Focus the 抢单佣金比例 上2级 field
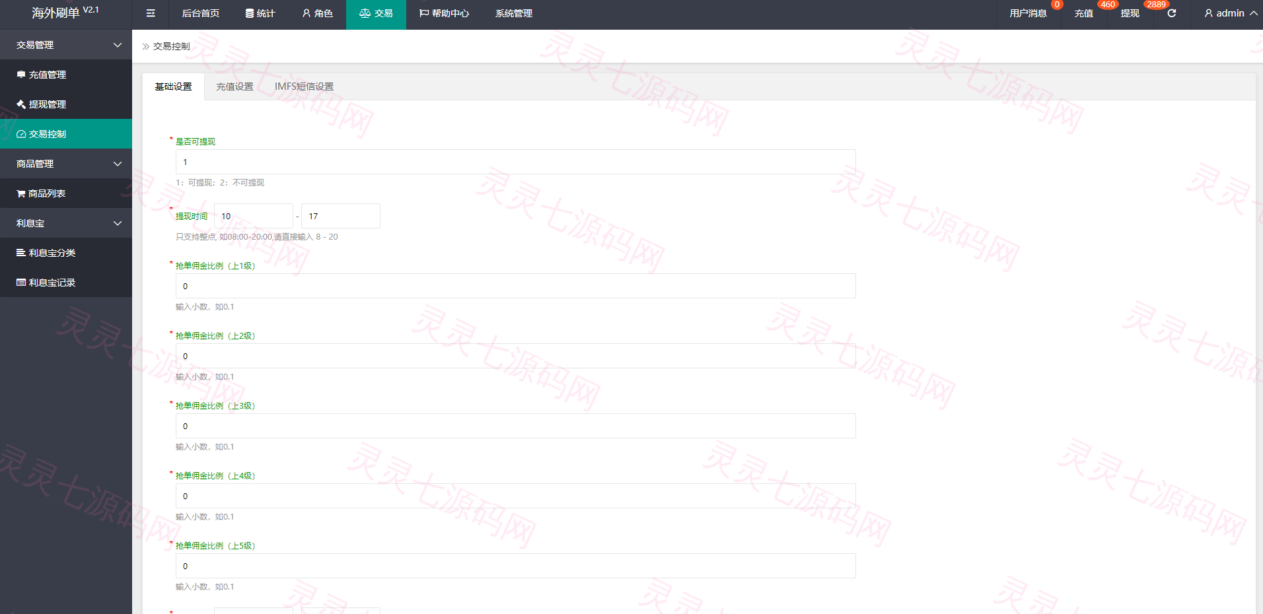The height and width of the screenshot is (614, 1263). point(515,356)
